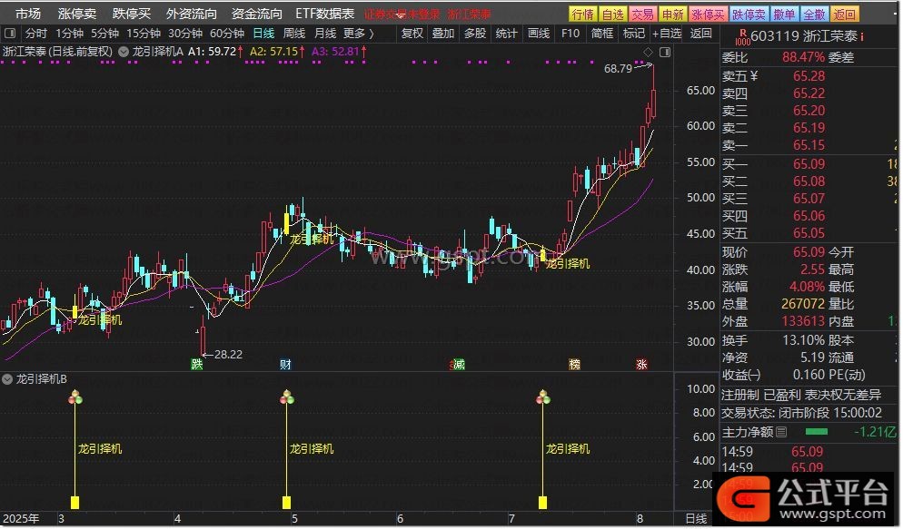Open the 涨停卖 menu item
903x529 pixels.
77,14
